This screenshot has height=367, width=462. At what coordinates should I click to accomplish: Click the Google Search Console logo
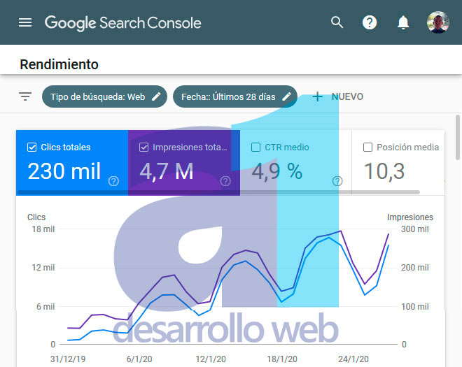123,22
